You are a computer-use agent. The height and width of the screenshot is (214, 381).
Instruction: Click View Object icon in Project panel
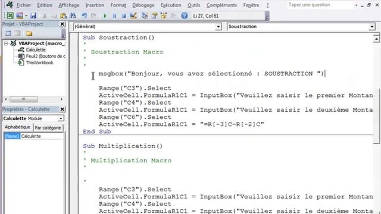17,33
